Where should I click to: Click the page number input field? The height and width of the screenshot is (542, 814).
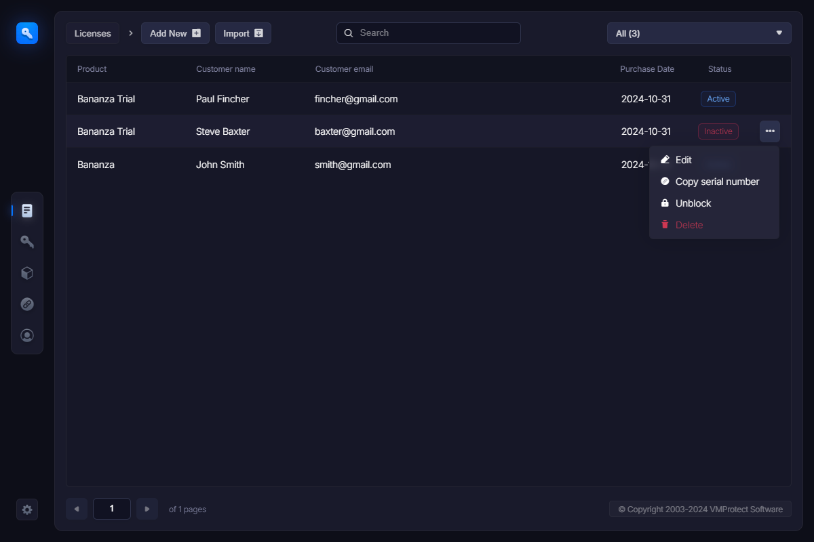(112, 509)
